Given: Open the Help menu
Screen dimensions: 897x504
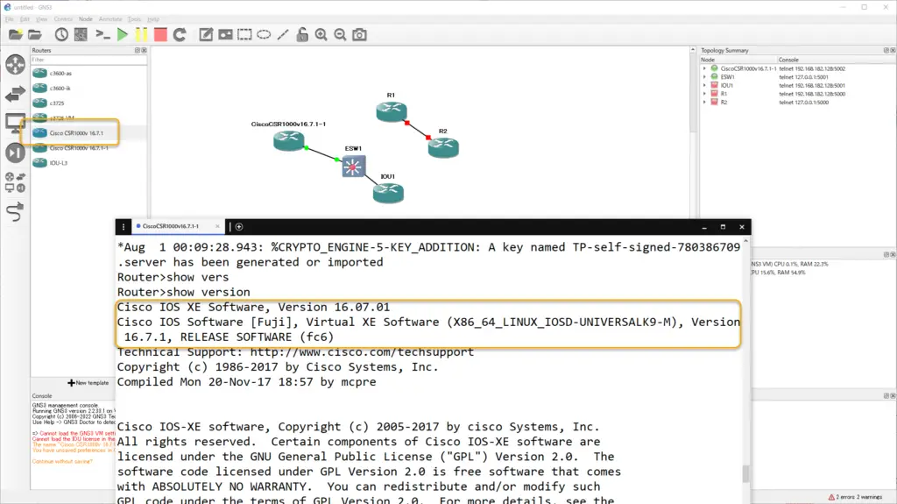Looking at the screenshot, I should tap(153, 19).
